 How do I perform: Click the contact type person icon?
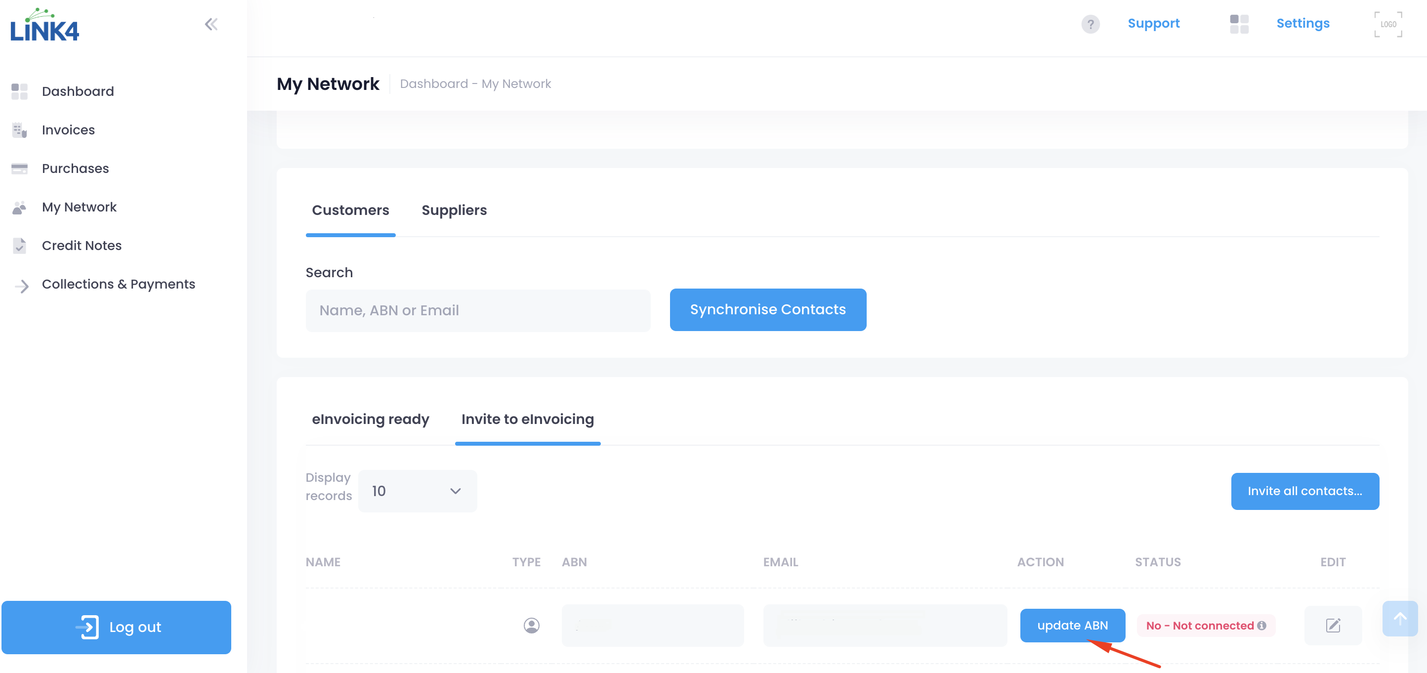[531, 626]
